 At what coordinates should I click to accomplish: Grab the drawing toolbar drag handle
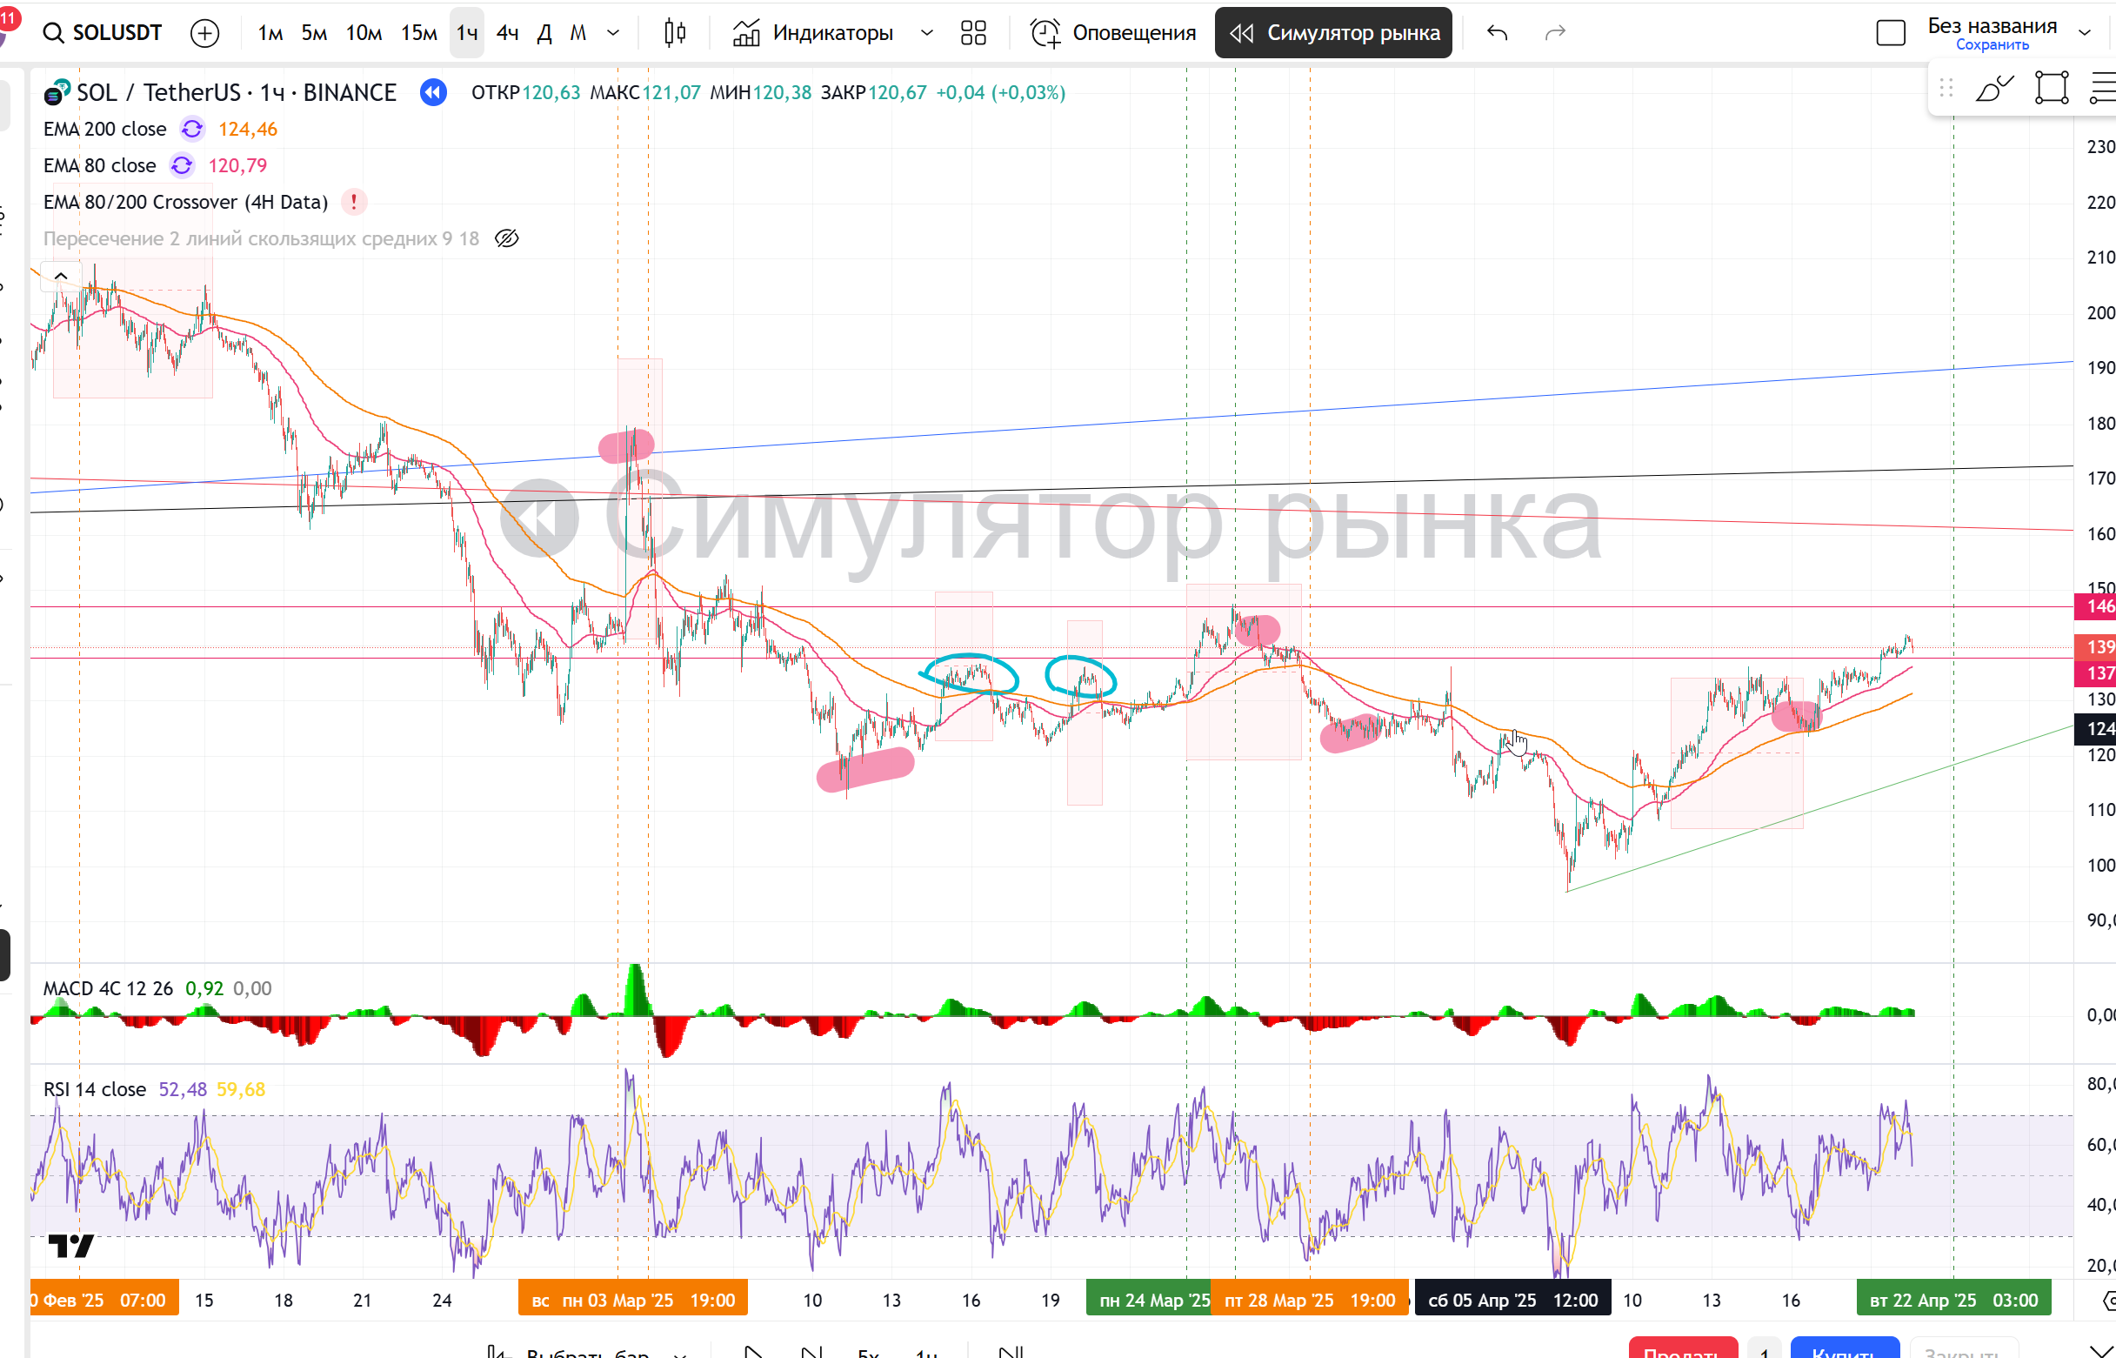pos(1946,88)
